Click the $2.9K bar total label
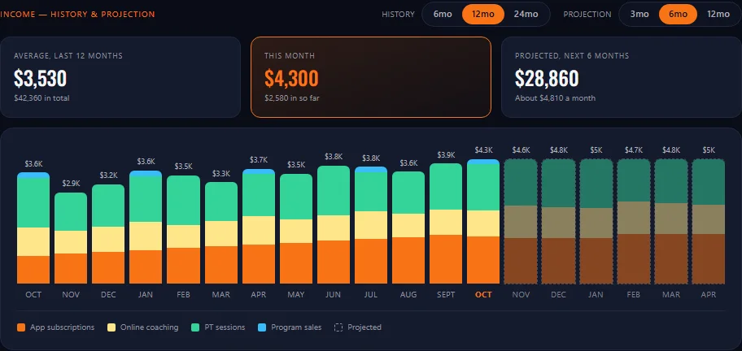This screenshot has width=742, height=351. point(71,184)
